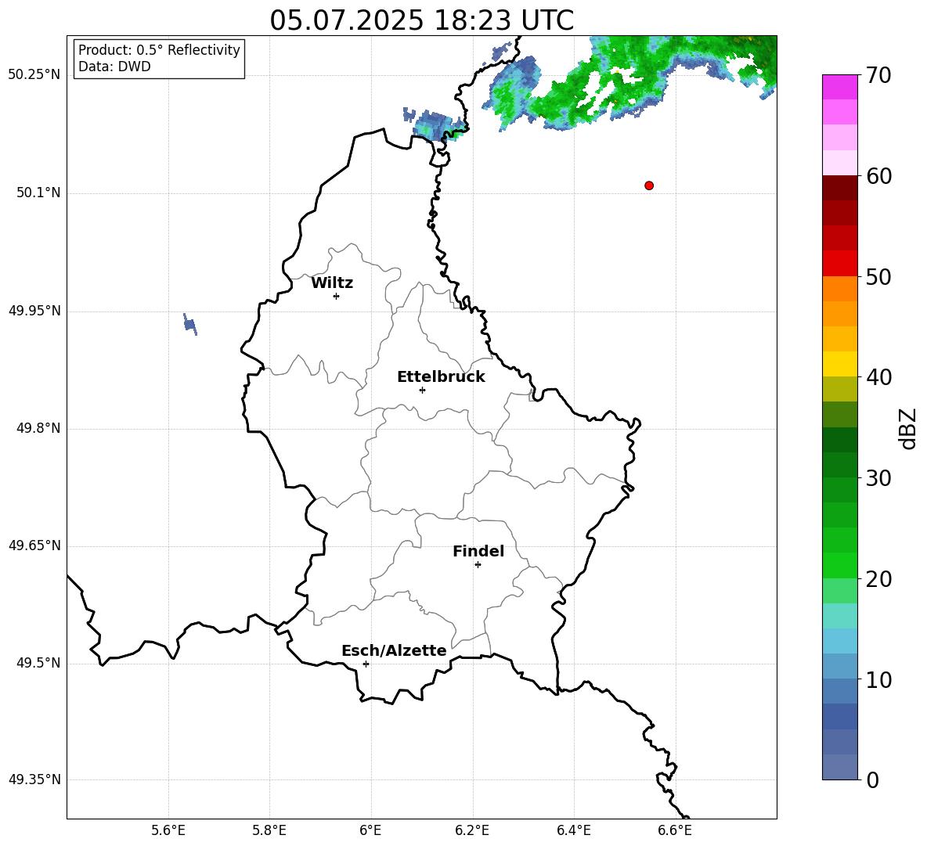
Task: Click the Esch/Alzette label
Action: click(x=394, y=650)
